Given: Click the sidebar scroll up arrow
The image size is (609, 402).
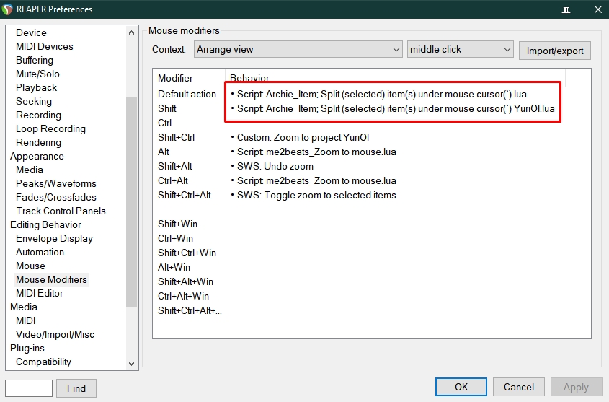Looking at the screenshot, I should pos(132,32).
